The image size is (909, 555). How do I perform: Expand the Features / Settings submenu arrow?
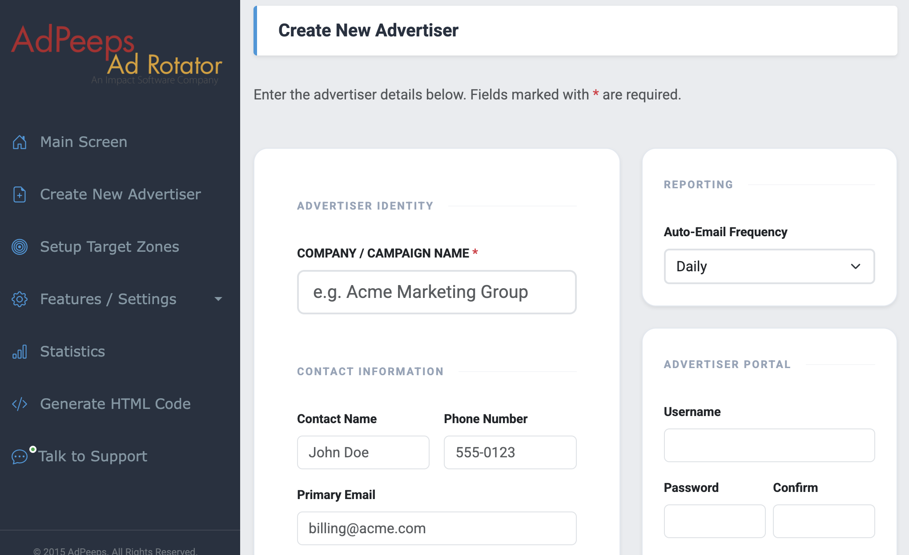pos(218,299)
